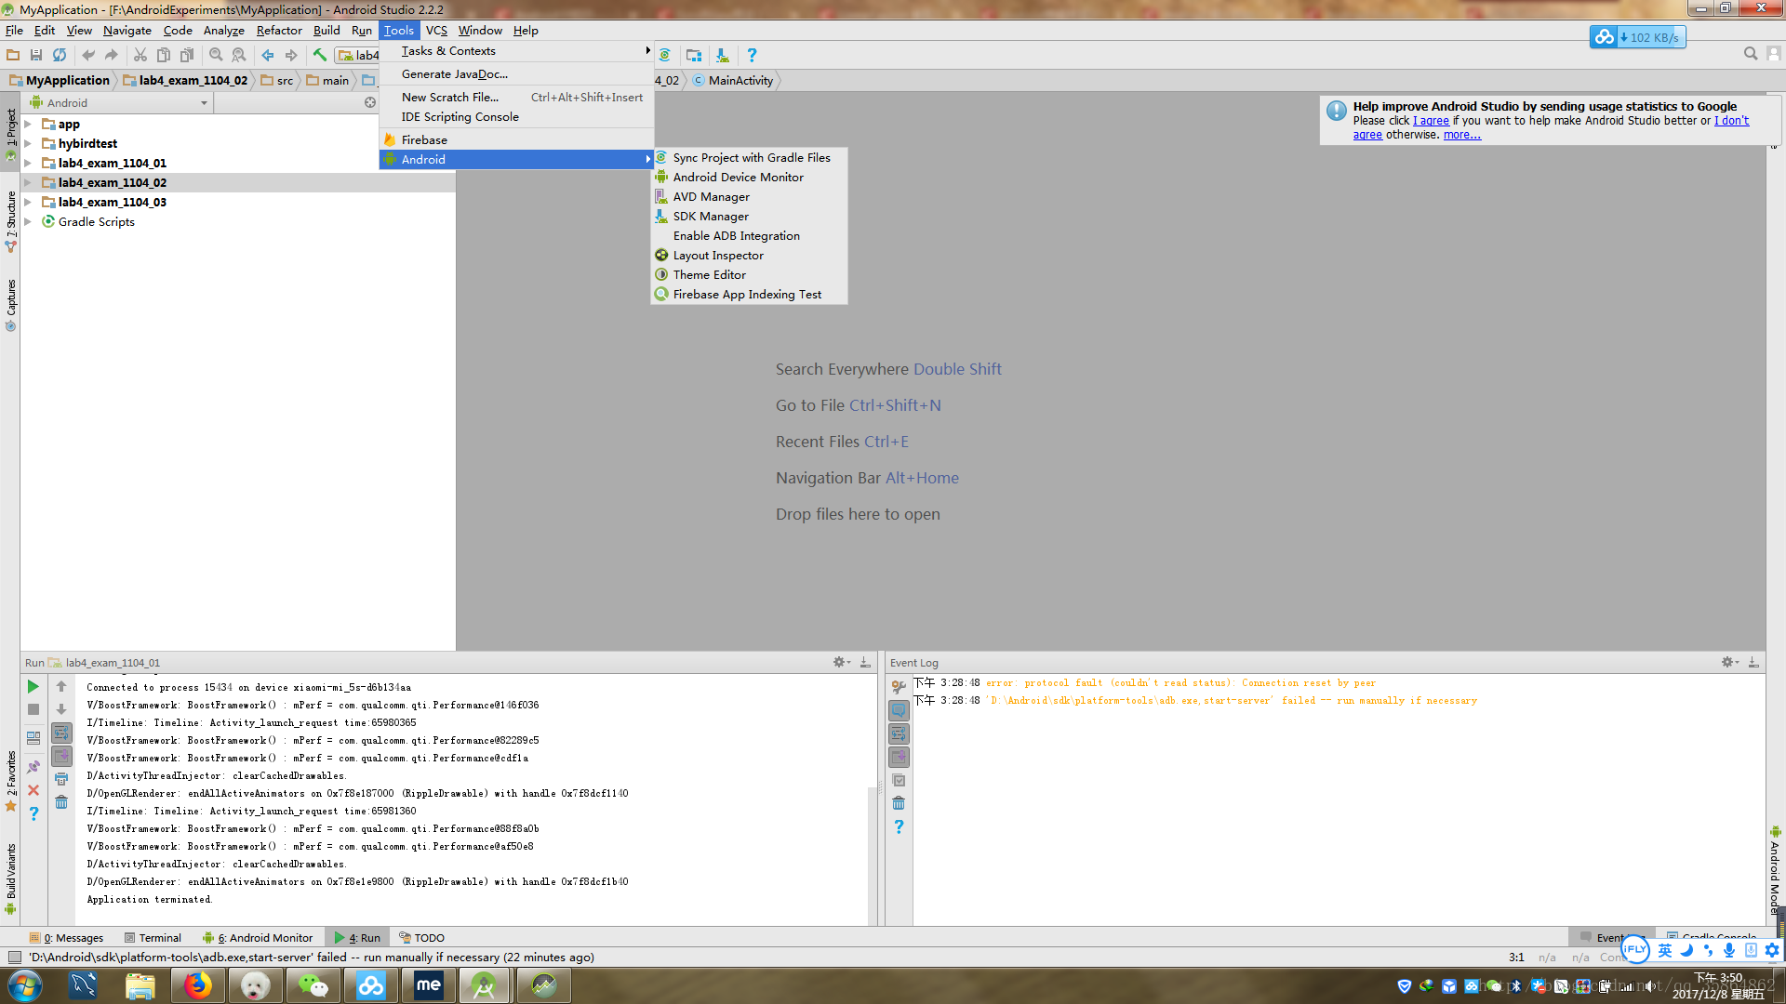Open Run panel gear settings
This screenshot has width=1786, height=1004.
(x=841, y=662)
